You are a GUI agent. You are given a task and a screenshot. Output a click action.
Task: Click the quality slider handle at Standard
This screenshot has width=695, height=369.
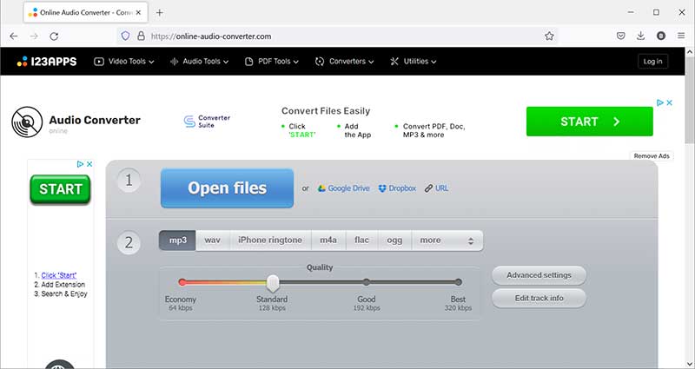[x=273, y=283]
